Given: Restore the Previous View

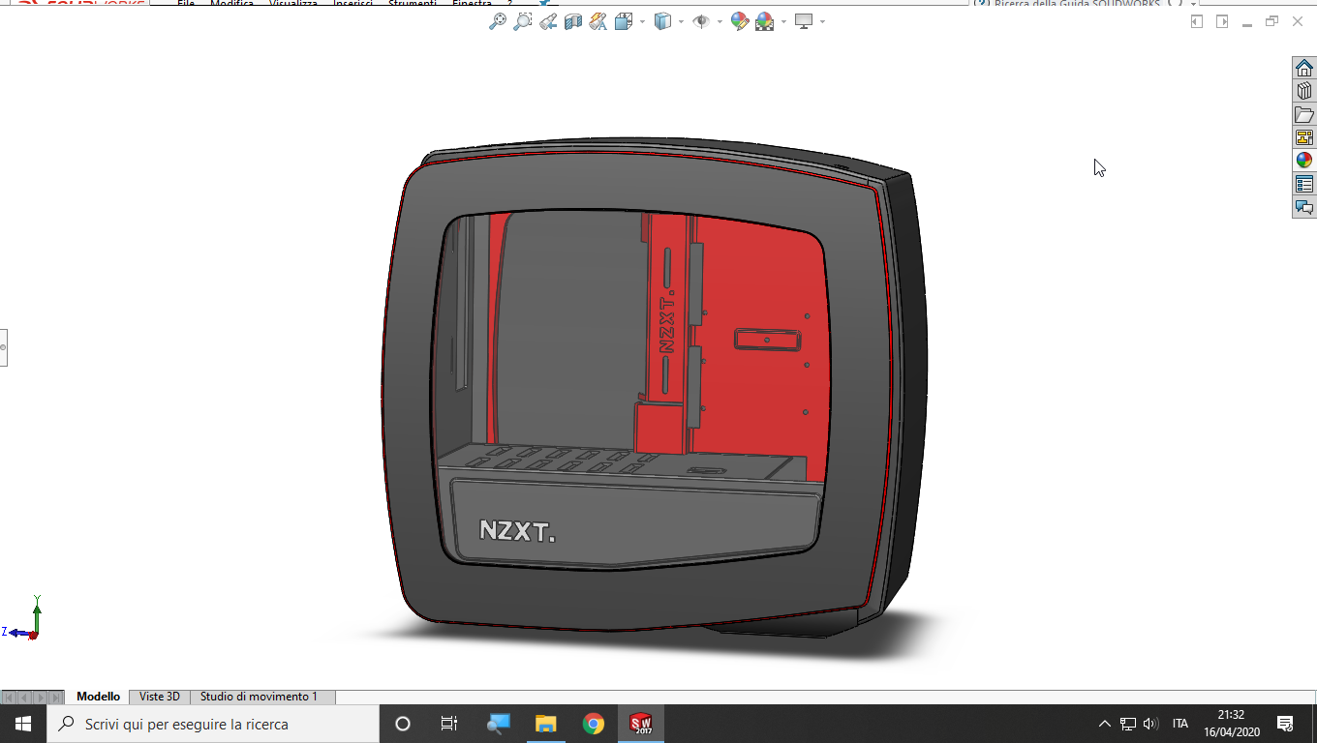Looking at the screenshot, I should 548,21.
